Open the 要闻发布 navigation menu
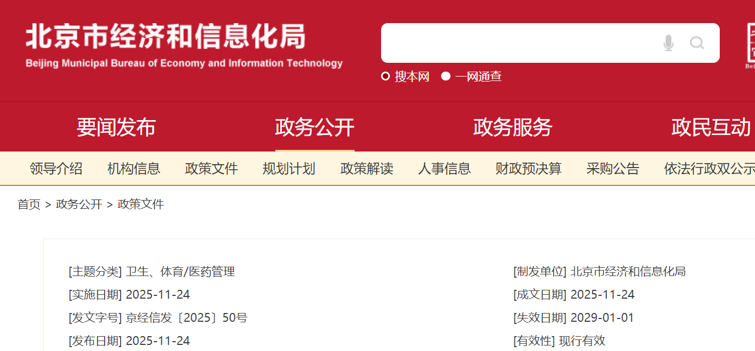The height and width of the screenshot is (351, 755). tap(116, 127)
